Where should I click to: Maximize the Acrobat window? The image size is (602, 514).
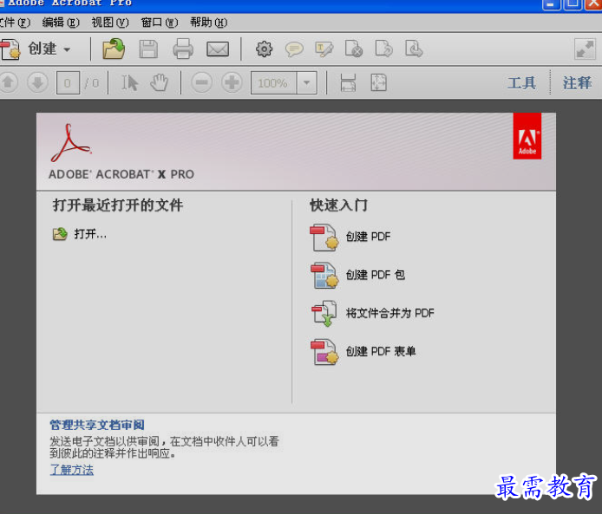[x=572, y=3]
